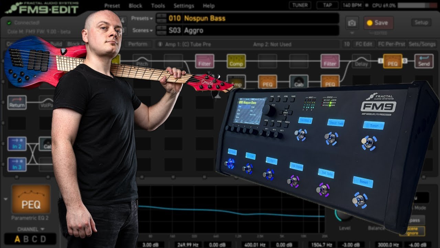The width and height of the screenshot is (440, 248).
Task: Click the Amp 2: Not Used label
Action: [272, 44]
